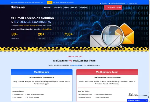Open the Live Chat Support widget
The height and width of the screenshot is (102, 150).
(137, 100)
